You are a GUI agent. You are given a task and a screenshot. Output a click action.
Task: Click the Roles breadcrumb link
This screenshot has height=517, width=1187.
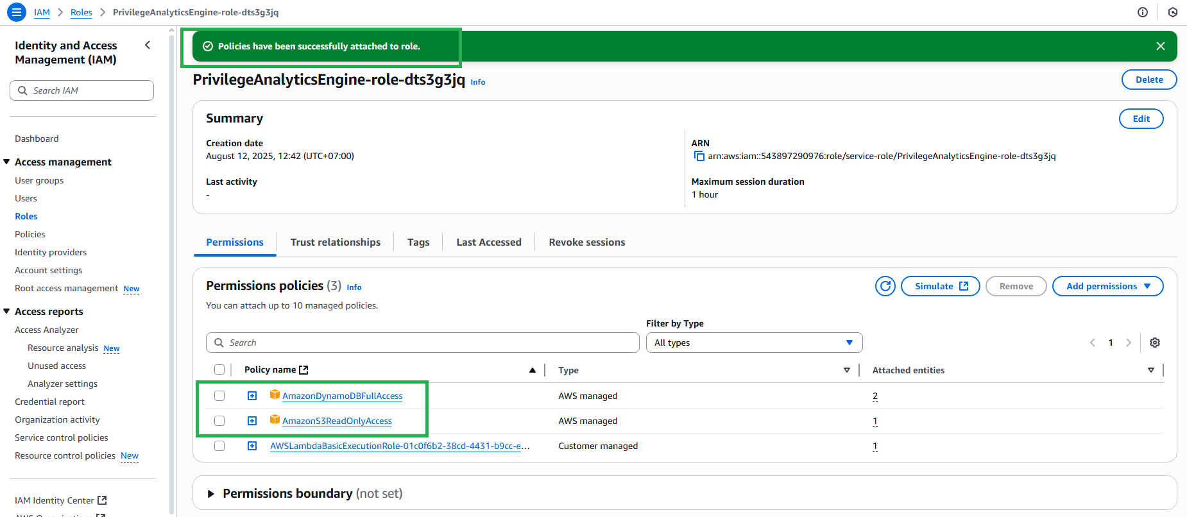tap(81, 12)
